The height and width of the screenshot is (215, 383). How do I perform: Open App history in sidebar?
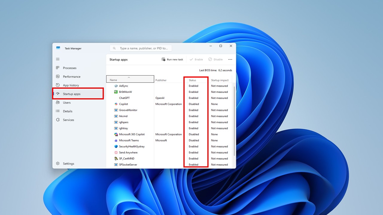coord(71,85)
